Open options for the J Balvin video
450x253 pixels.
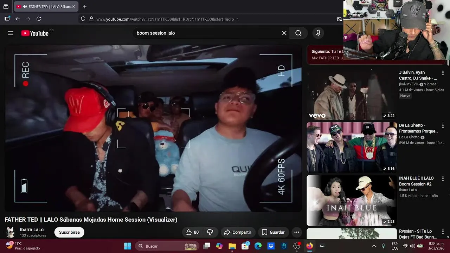(x=443, y=73)
